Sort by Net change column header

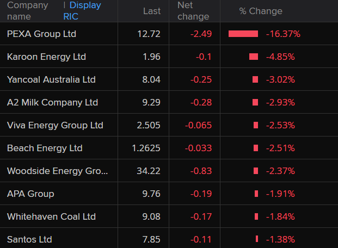(x=193, y=11)
